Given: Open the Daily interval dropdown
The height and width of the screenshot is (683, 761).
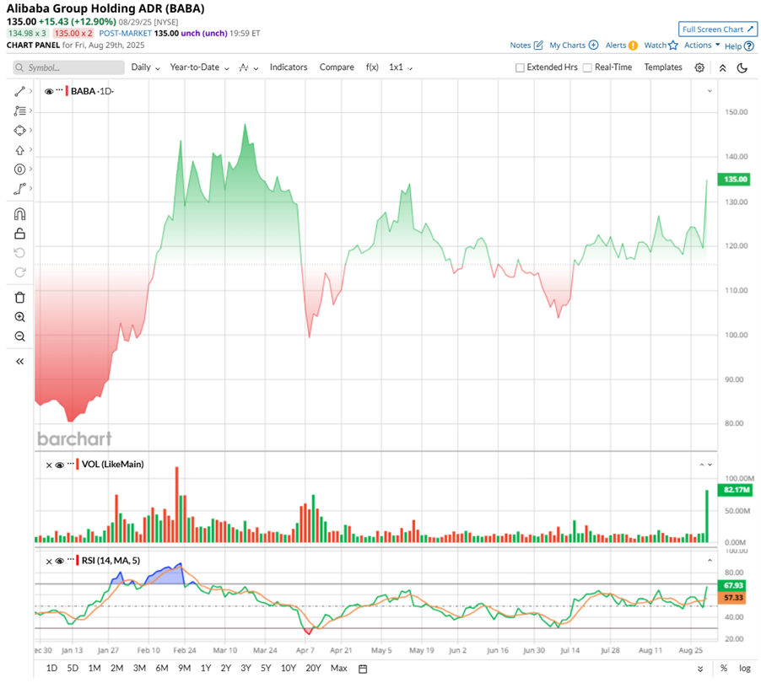Looking at the screenshot, I should coord(146,67).
